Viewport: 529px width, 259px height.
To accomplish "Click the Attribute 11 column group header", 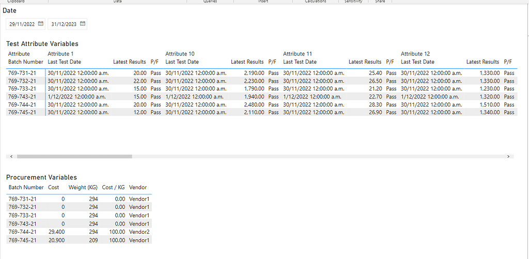I will pyautogui.click(x=298, y=54).
